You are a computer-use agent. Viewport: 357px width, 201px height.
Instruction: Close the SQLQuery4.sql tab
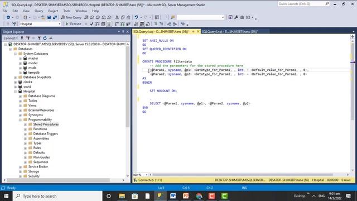pyautogui.click(x=198, y=31)
